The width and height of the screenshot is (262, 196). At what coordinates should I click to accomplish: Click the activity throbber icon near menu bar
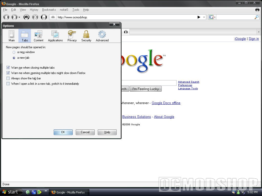coord(257,10)
